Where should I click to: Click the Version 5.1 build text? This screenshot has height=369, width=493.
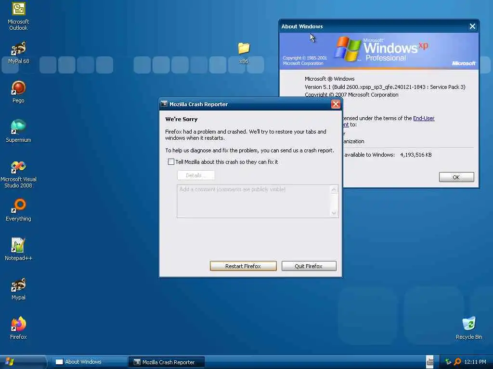click(385, 87)
